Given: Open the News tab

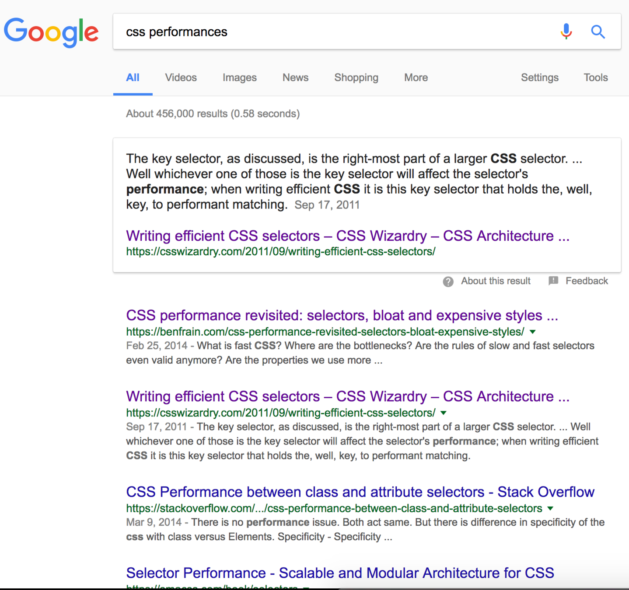Looking at the screenshot, I should click(x=295, y=78).
